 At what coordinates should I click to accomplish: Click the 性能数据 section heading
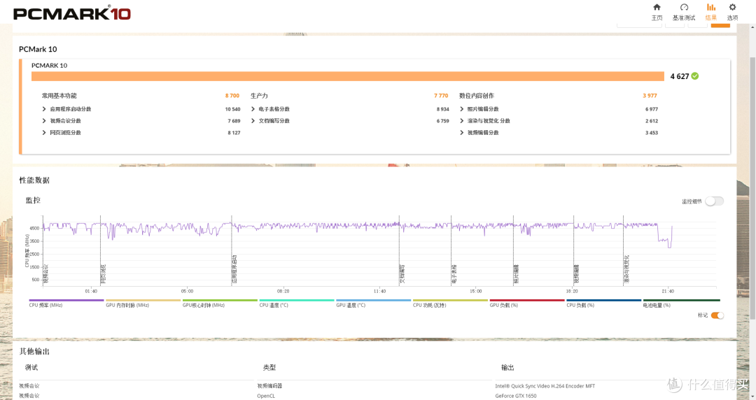point(34,180)
